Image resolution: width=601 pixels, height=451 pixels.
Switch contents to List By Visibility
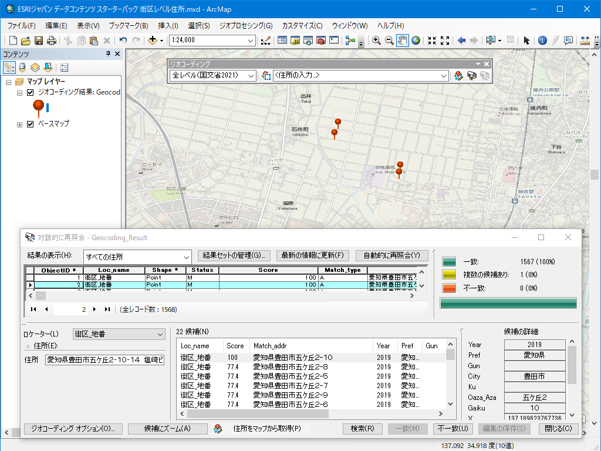coord(35,68)
